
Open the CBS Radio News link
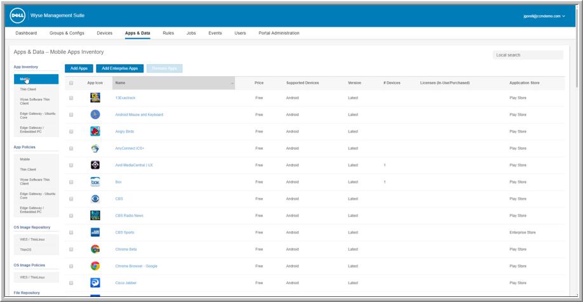tap(129, 216)
